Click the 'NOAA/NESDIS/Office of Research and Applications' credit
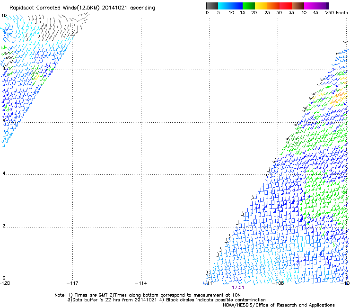350x308 pixels. 279,305
